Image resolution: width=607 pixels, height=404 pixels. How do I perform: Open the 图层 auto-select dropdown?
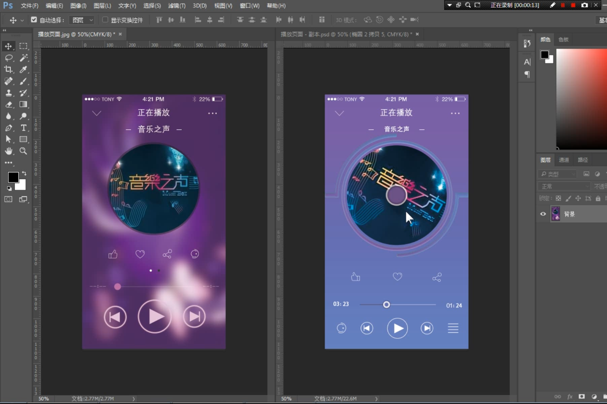[82, 20]
